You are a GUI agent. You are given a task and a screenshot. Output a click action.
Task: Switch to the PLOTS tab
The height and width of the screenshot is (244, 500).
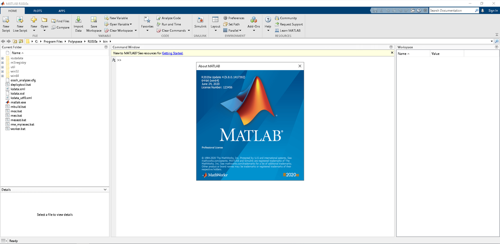click(x=37, y=11)
